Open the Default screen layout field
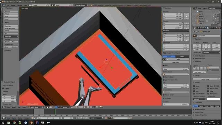This screenshot has width=222, height=125. 39,5
